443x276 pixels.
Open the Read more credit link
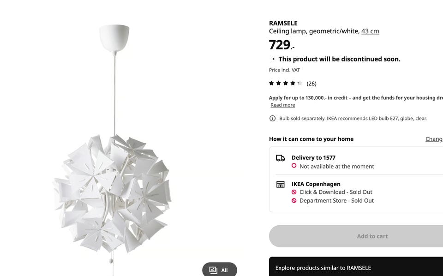282,105
